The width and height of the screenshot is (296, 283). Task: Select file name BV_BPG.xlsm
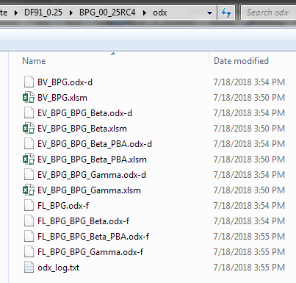pyautogui.click(x=62, y=98)
